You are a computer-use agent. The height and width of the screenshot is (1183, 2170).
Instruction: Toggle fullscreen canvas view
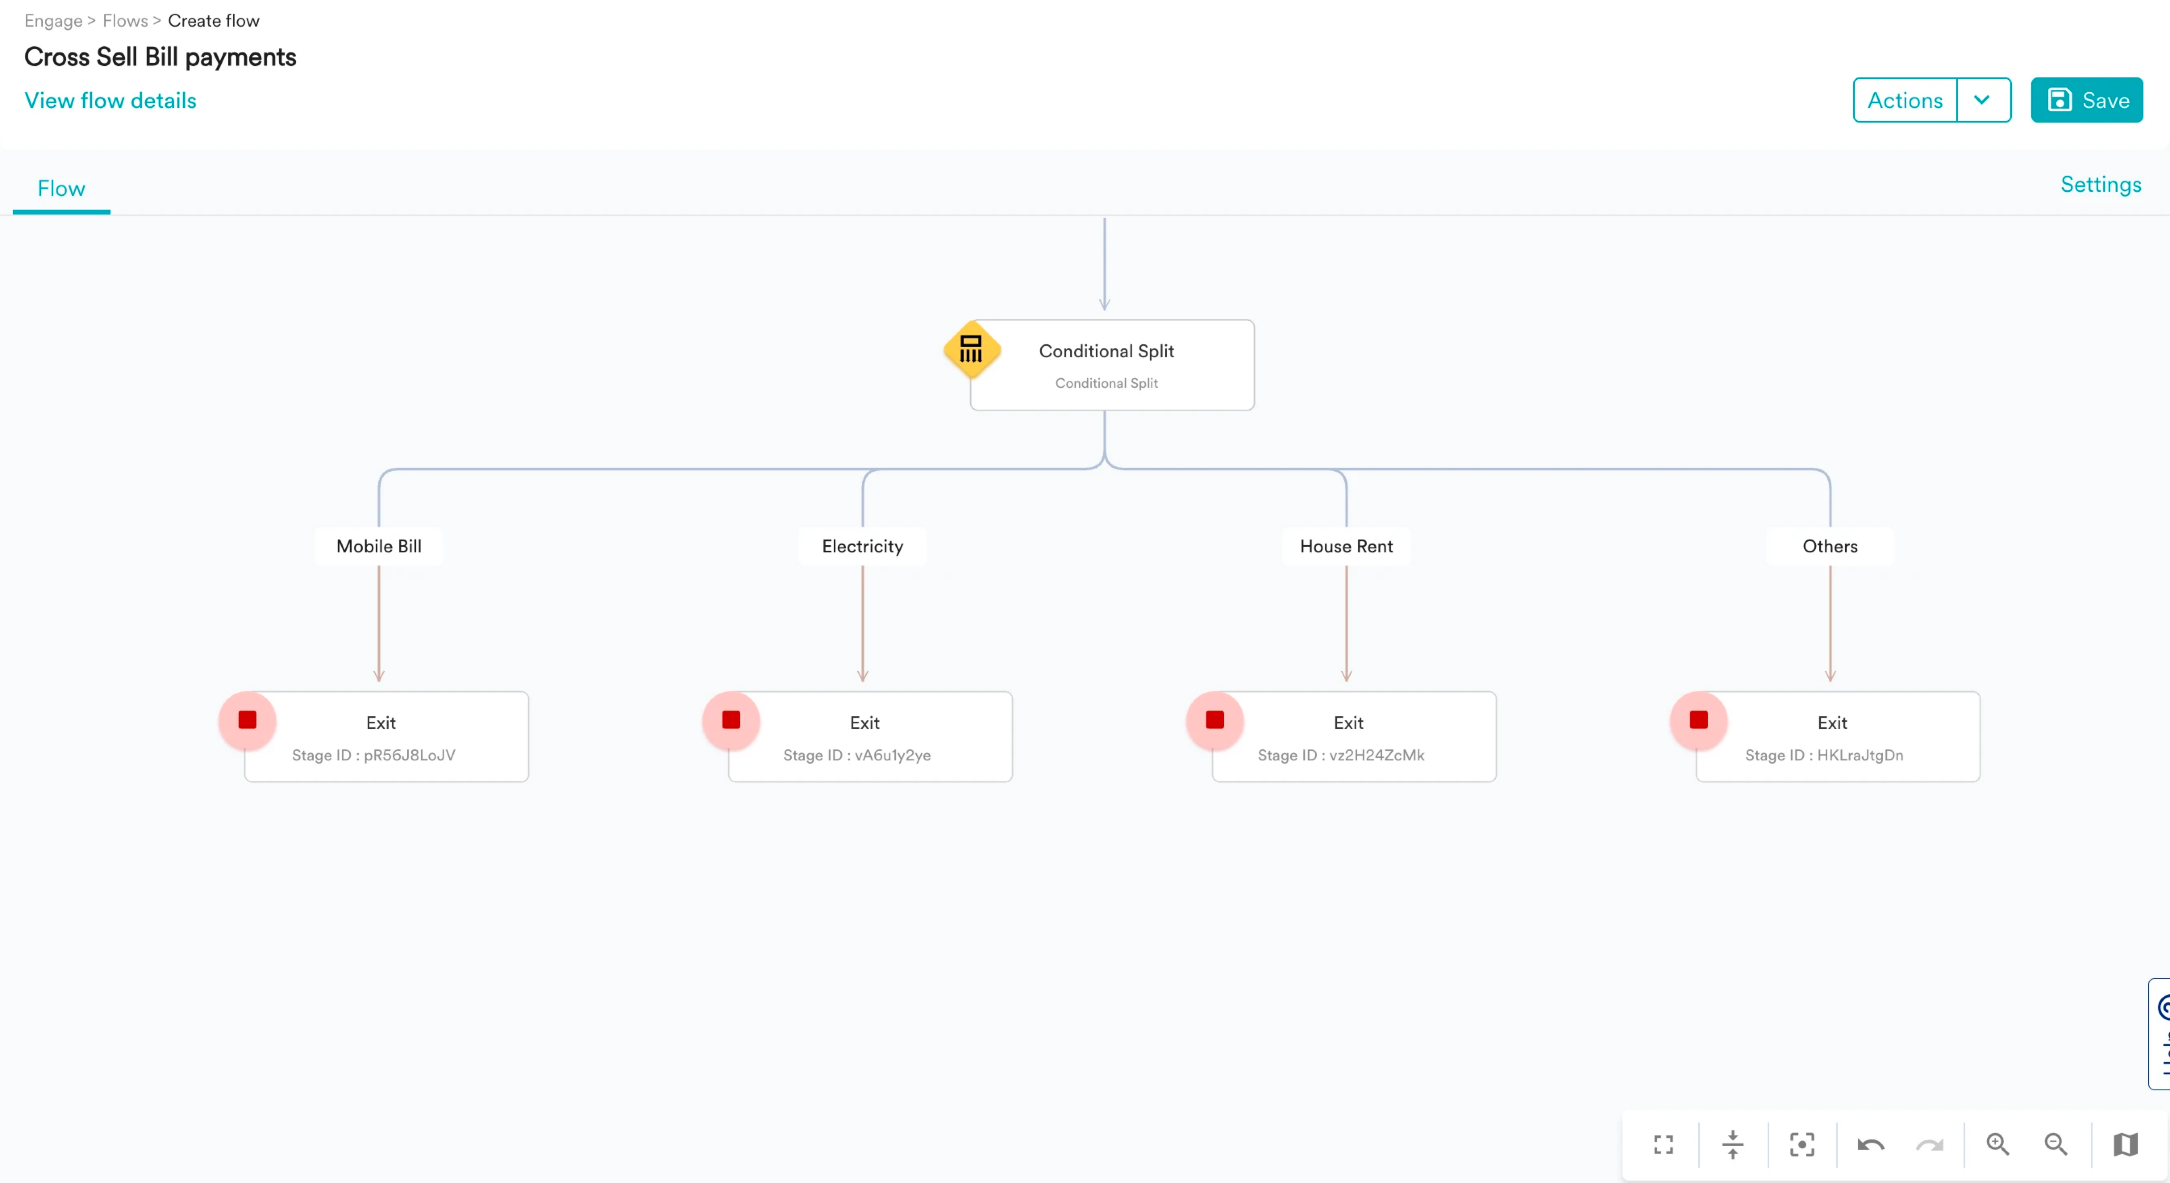tap(1664, 1144)
